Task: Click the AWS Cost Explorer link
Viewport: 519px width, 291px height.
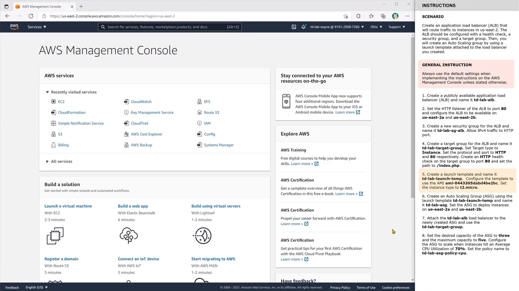Action: coord(147,134)
